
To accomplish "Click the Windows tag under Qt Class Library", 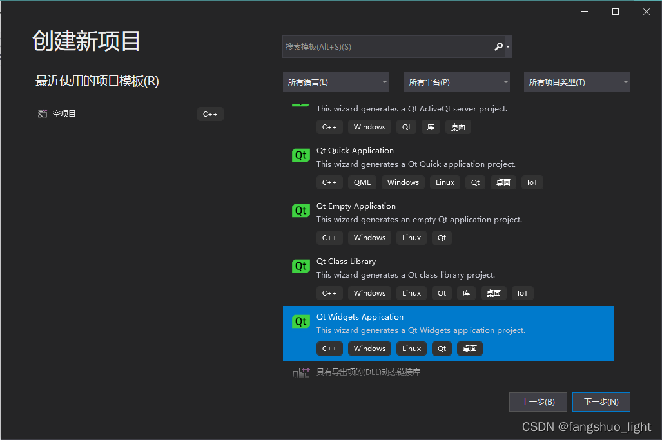I will tap(369, 293).
